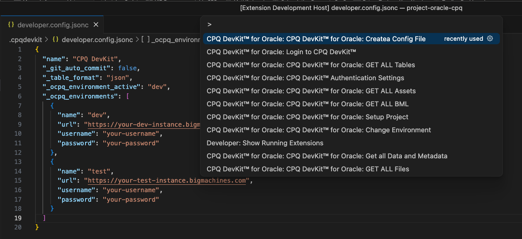Open gear settings for Createa Config File command
522x239 pixels.
[490, 39]
